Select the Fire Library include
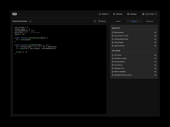The image size is (170, 127). [134, 65]
